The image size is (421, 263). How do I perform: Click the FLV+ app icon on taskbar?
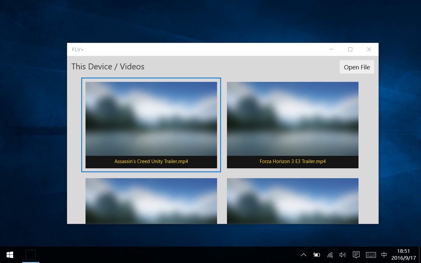[x=31, y=255]
